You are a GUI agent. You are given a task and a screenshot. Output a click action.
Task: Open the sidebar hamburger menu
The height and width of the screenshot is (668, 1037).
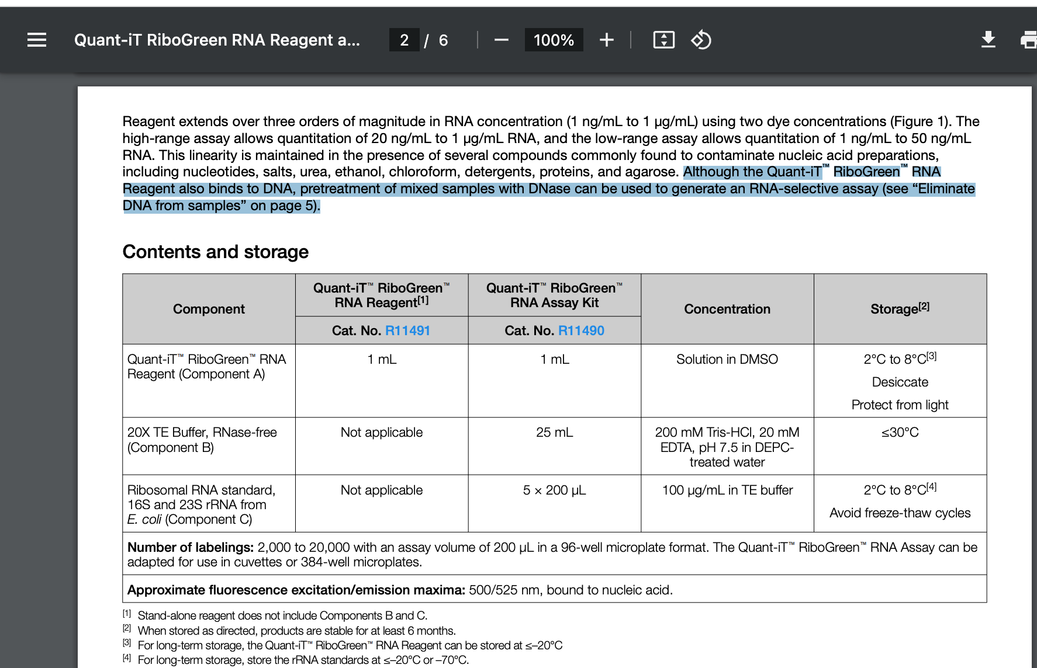(x=37, y=40)
